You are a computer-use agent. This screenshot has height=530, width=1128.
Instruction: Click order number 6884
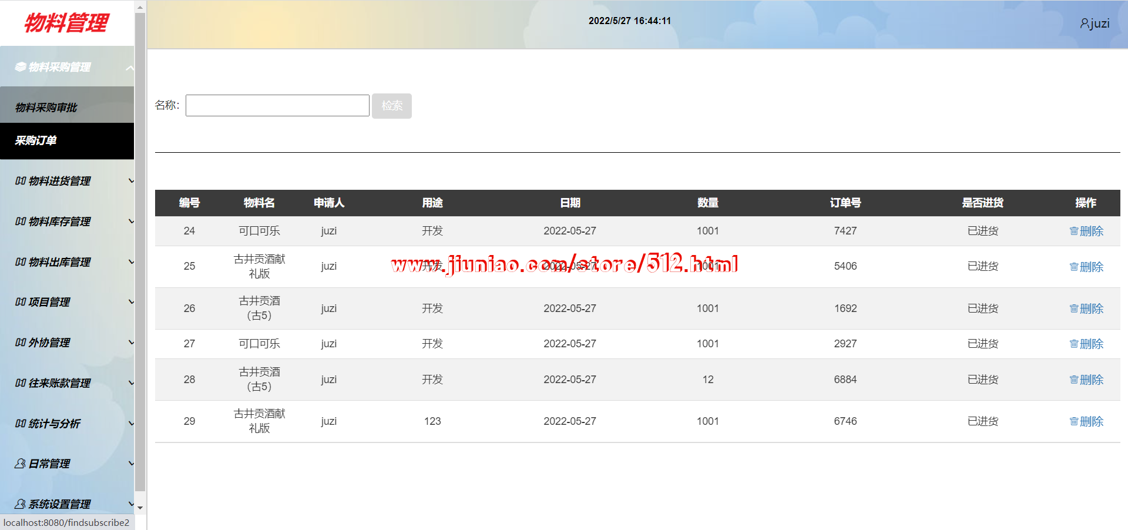pyautogui.click(x=845, y=380)
